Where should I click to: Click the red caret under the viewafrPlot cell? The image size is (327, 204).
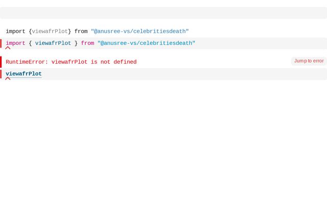pyautogui.click(x=8, y=79)
